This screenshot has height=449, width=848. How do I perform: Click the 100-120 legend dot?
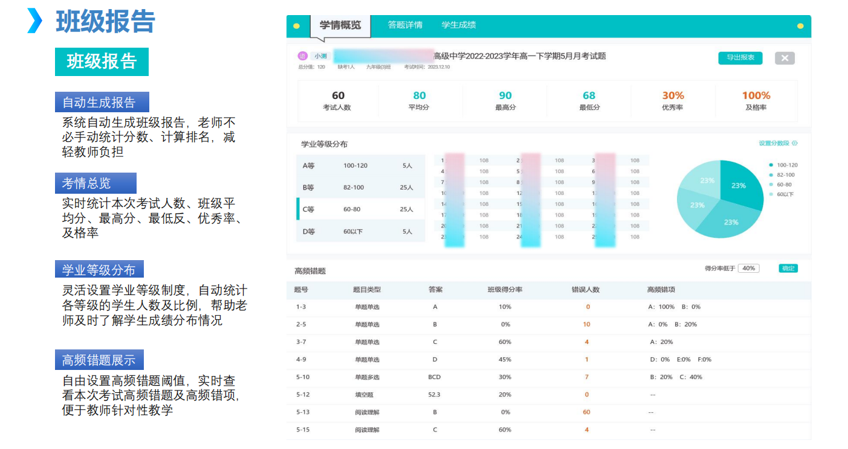771,165
